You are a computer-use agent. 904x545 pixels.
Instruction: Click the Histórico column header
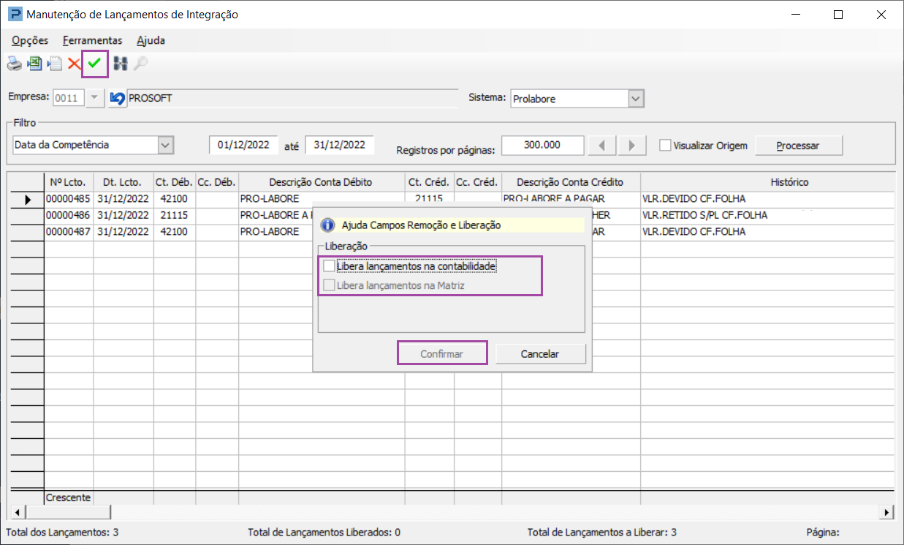tap(767, 182)
